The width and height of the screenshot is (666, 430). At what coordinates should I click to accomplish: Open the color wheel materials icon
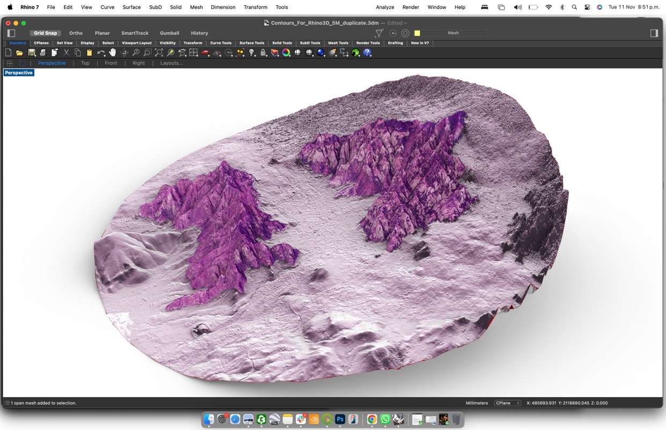pyautogui.click(x=286, y=52)
